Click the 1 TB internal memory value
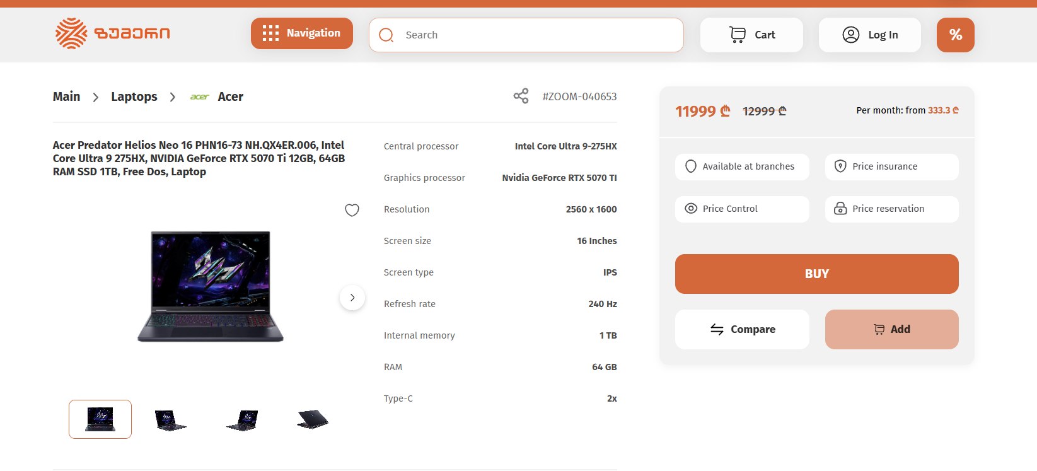This screenshot has width=1037, height=471. pyautogui.click(x=608, y=335)
